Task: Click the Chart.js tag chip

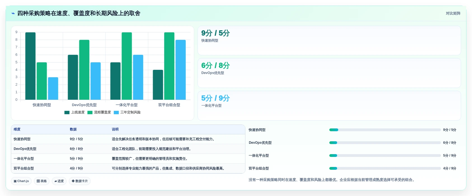Action: (x=21, y=181)
